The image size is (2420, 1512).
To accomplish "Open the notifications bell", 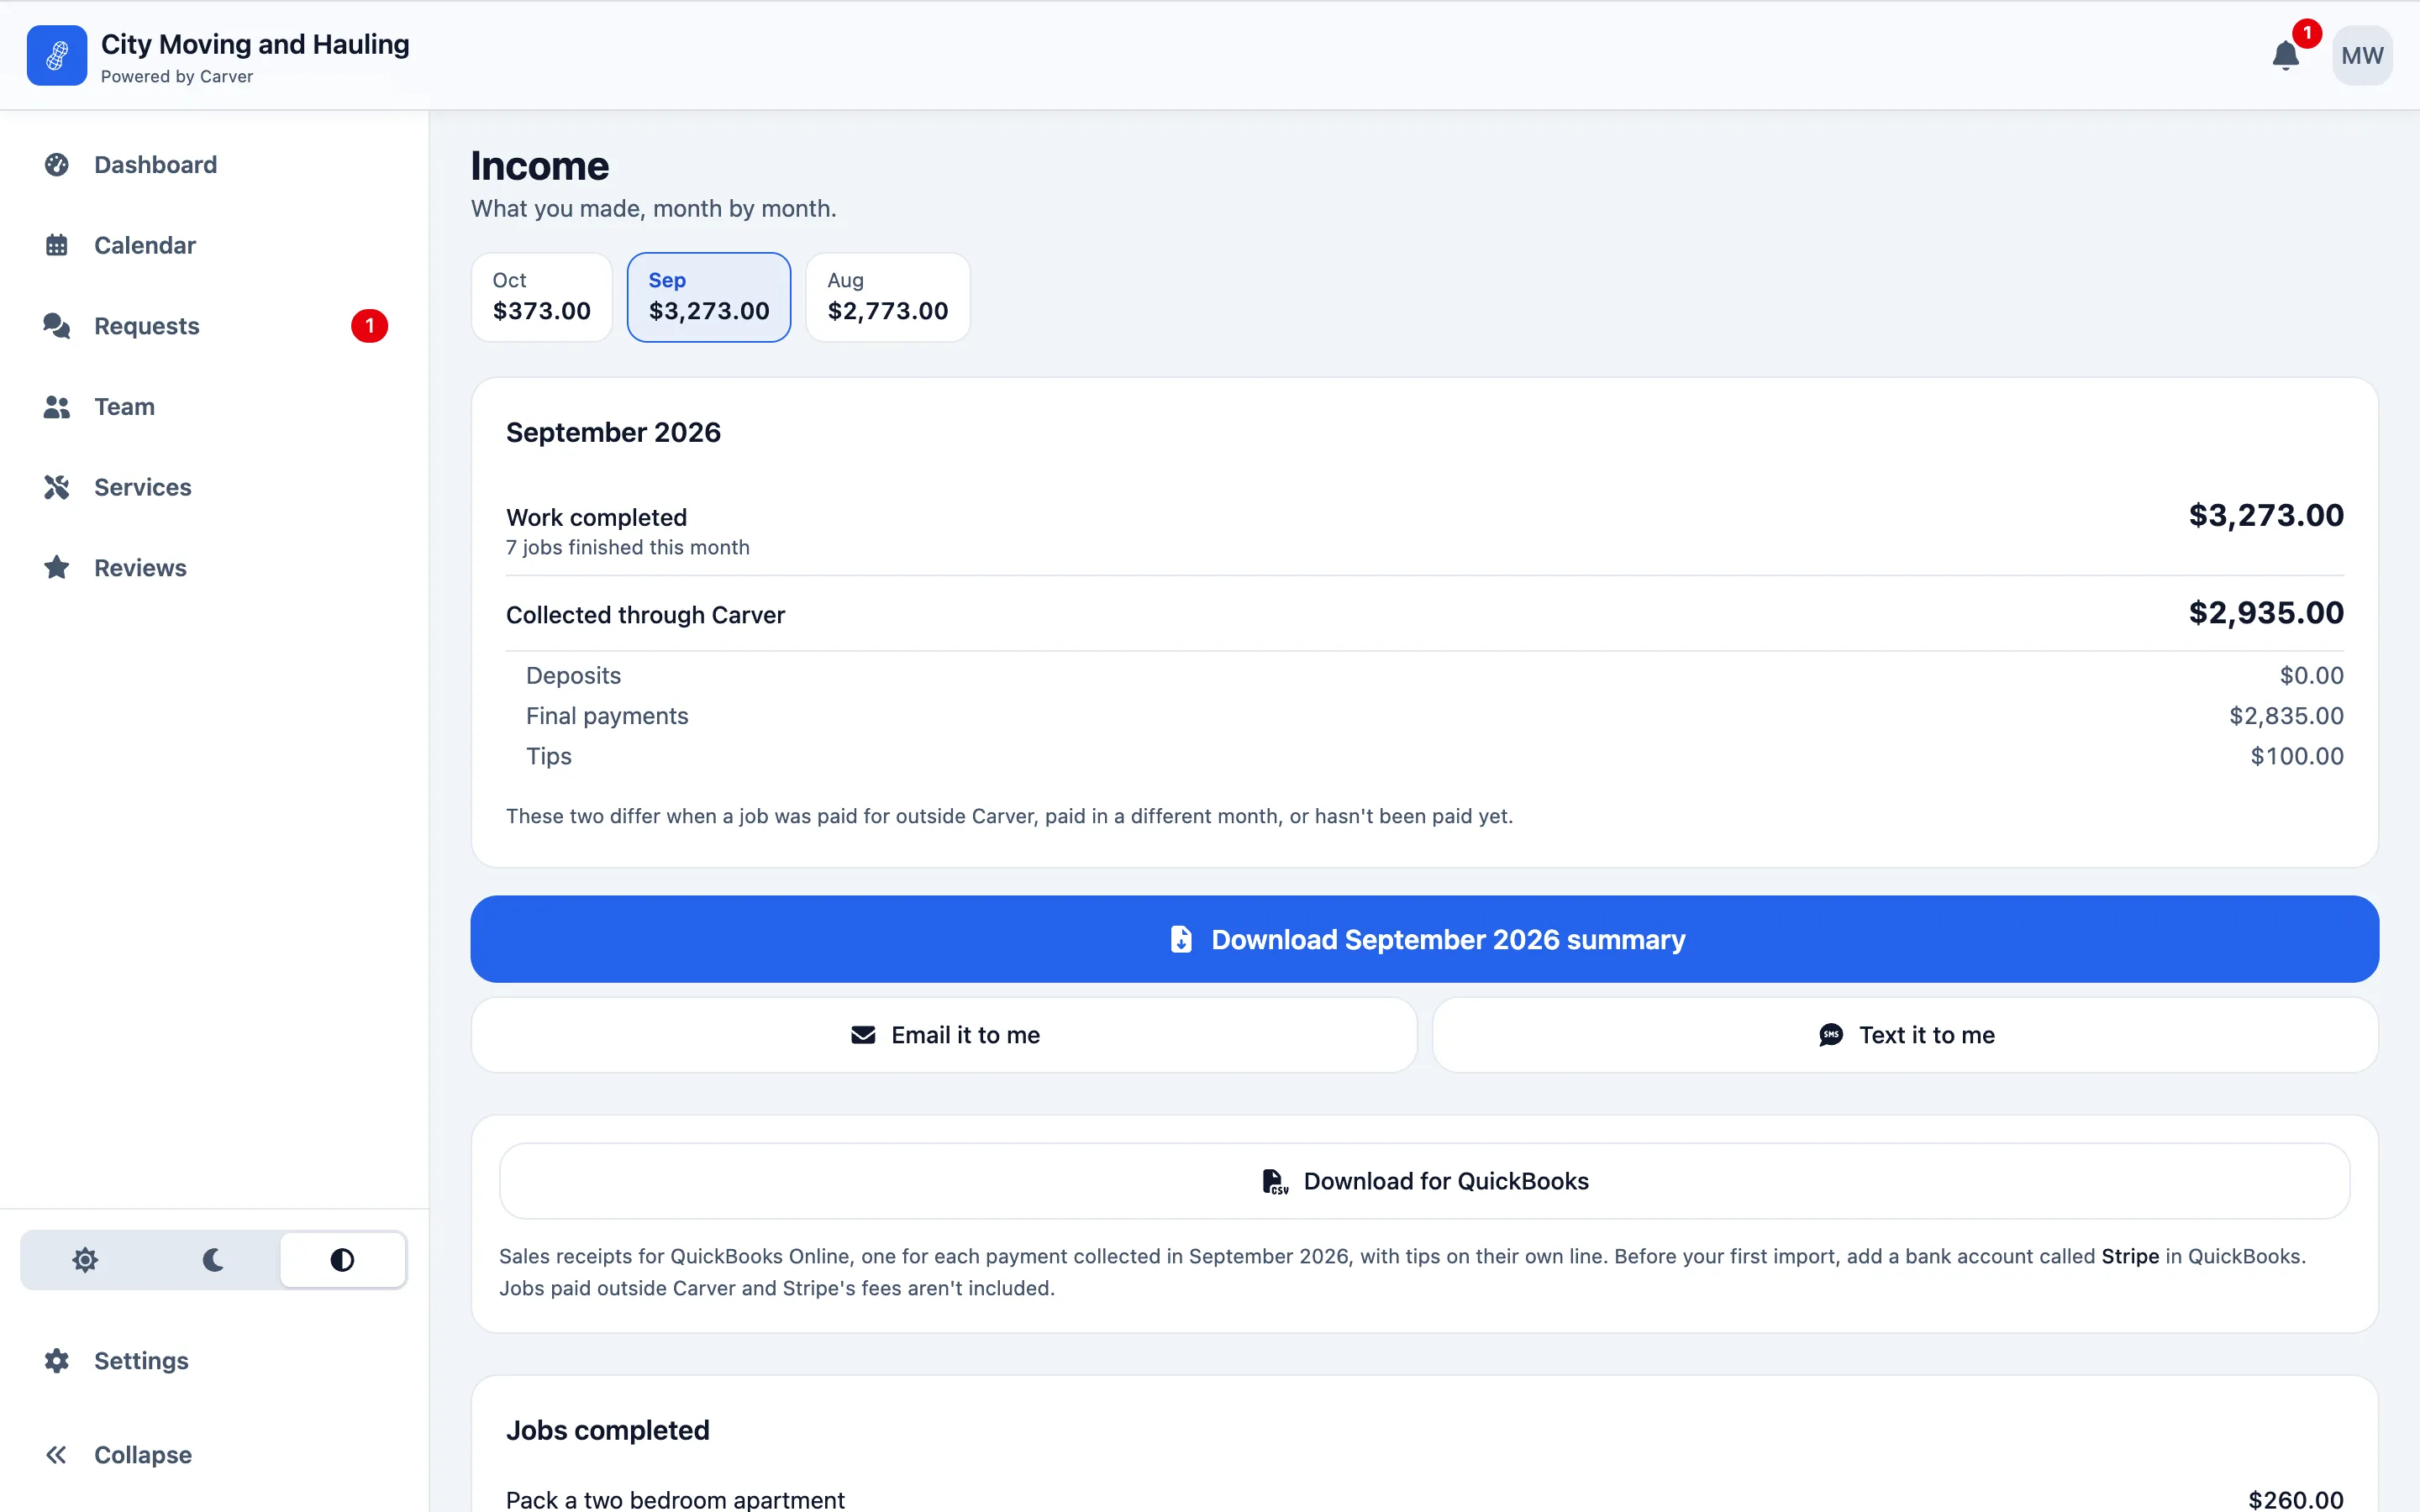I will (2285, 55).
